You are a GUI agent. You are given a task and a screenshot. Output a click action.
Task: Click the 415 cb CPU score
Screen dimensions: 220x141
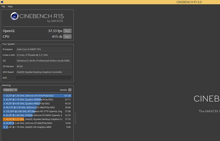(57, 37)
